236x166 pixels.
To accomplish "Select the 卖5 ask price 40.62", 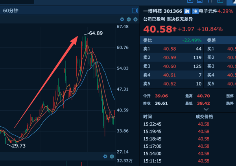I will click(x=170, y=84).
